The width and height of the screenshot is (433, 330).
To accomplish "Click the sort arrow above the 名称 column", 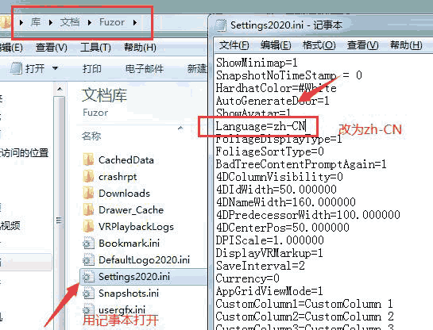I will 180,128.
